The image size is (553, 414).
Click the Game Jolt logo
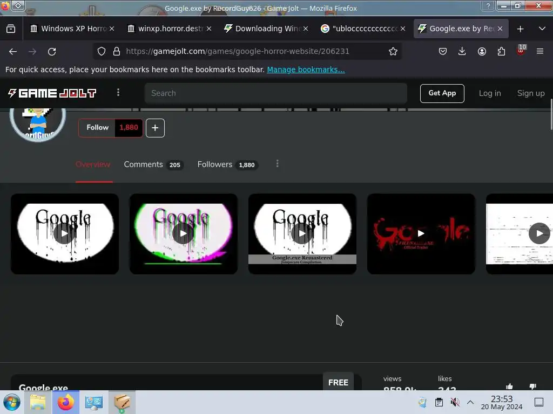(52, 93)
